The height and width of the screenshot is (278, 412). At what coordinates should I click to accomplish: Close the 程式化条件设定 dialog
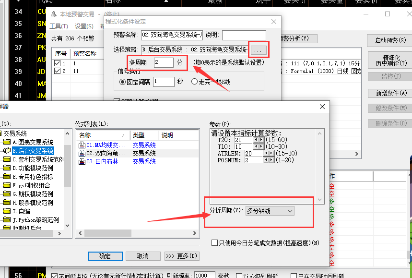274,22
